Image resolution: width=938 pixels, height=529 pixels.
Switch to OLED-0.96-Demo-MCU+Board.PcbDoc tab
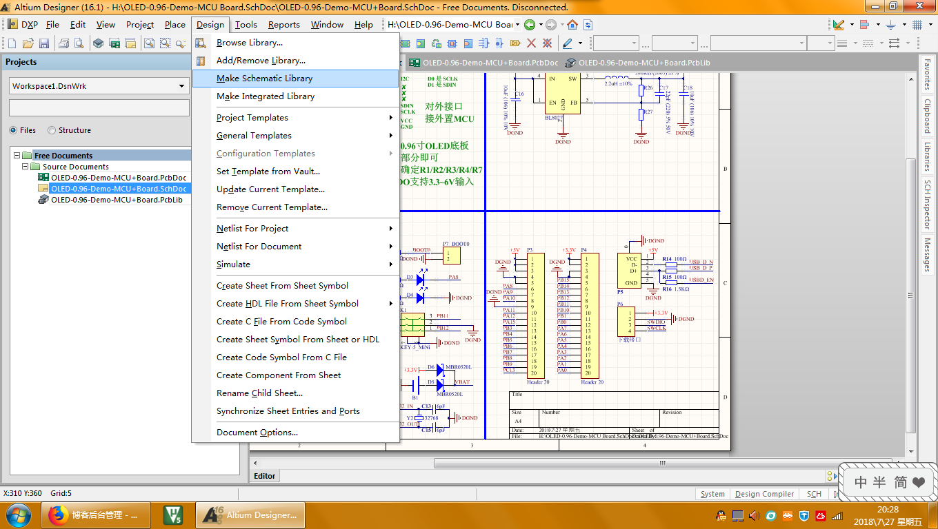click(x=484, y=63)
